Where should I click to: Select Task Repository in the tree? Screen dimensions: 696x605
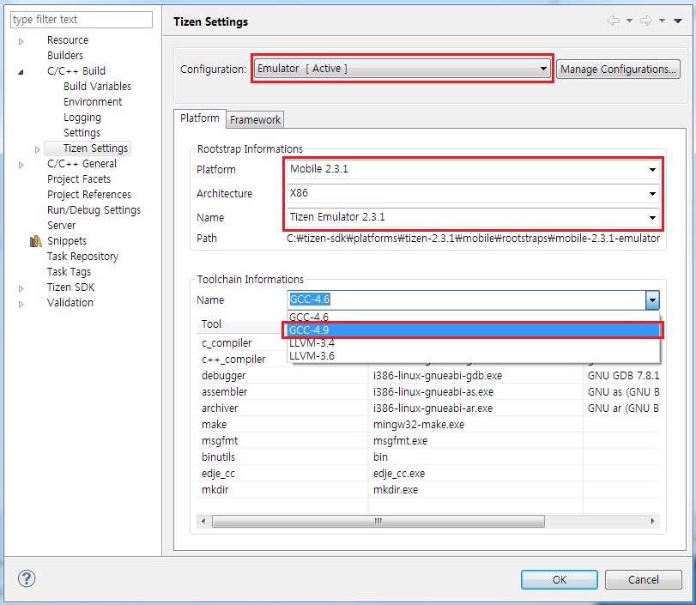point(82,256)
